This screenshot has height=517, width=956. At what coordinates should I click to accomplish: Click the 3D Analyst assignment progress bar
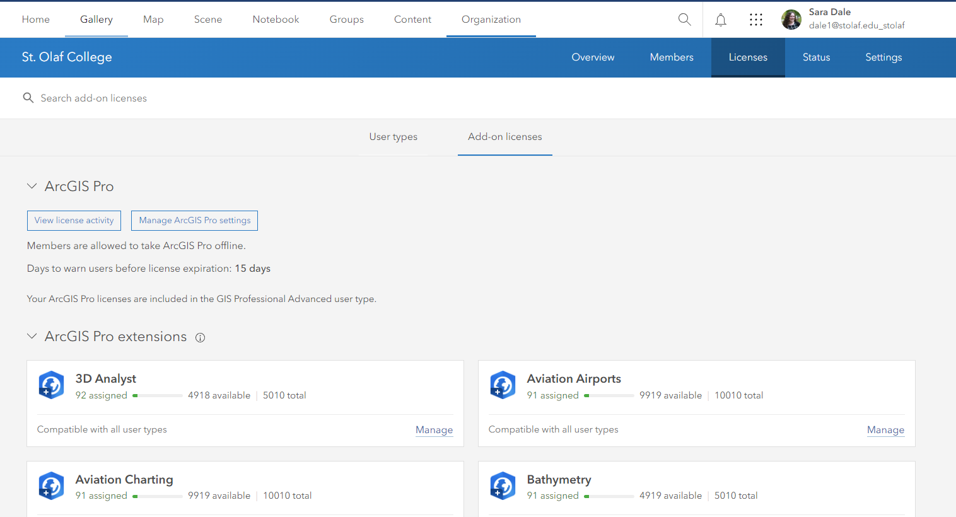[156, 395]
